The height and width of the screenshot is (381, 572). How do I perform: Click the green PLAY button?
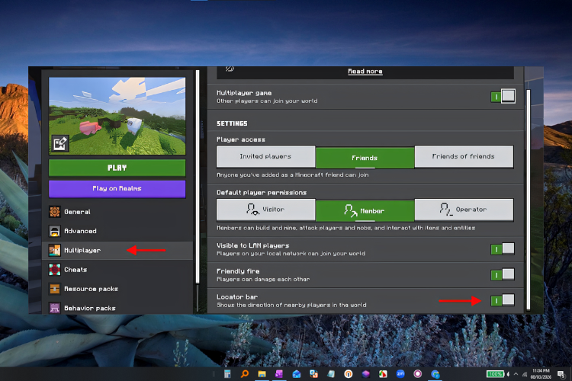pyautogui.click(x=117, y=168)
